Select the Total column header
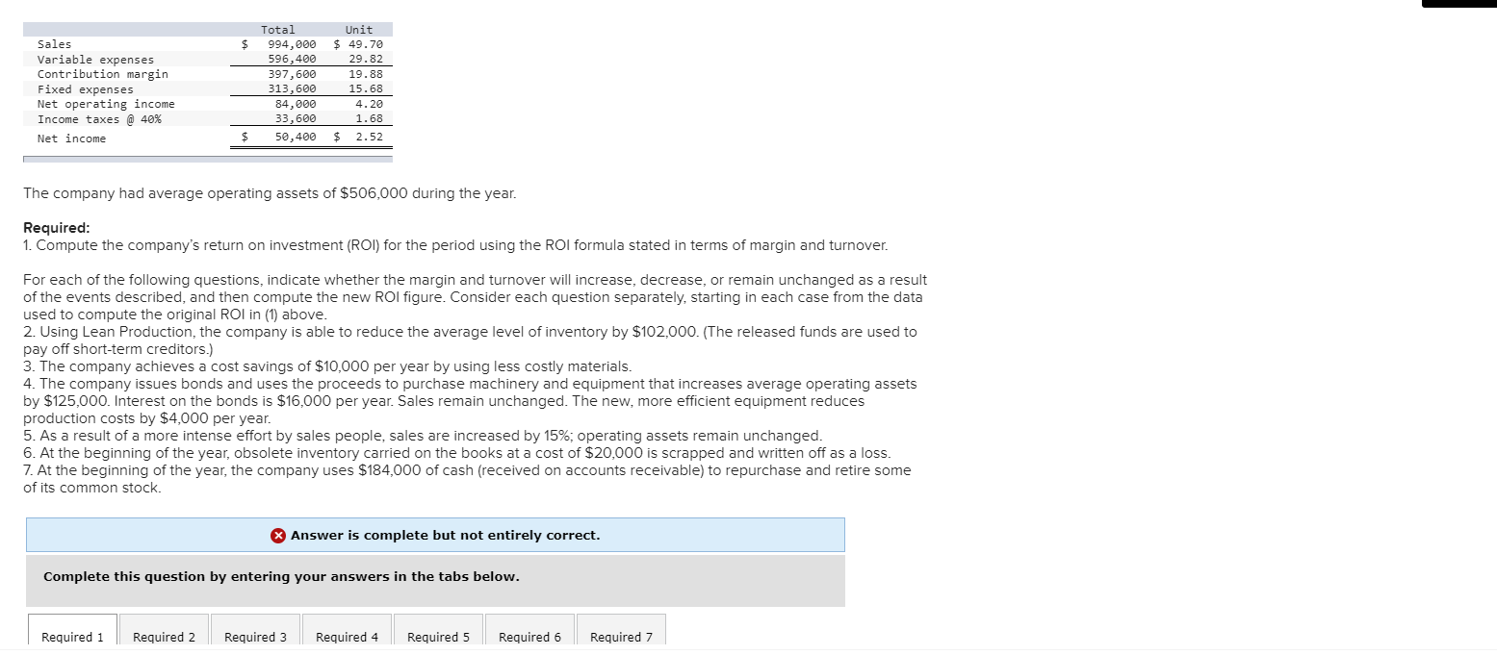Image resolution: width=1497 pixels, height=655 pixels. pyautogui.click(x=278, y=29)
